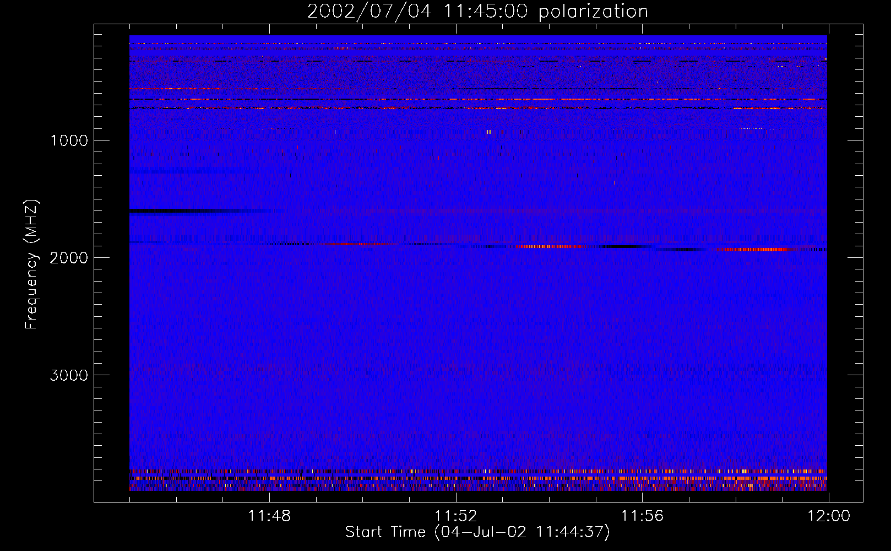This screenshot has height=551, width=891.
Task: Click the 12:00 time tick label
Action: coord(829,516)
